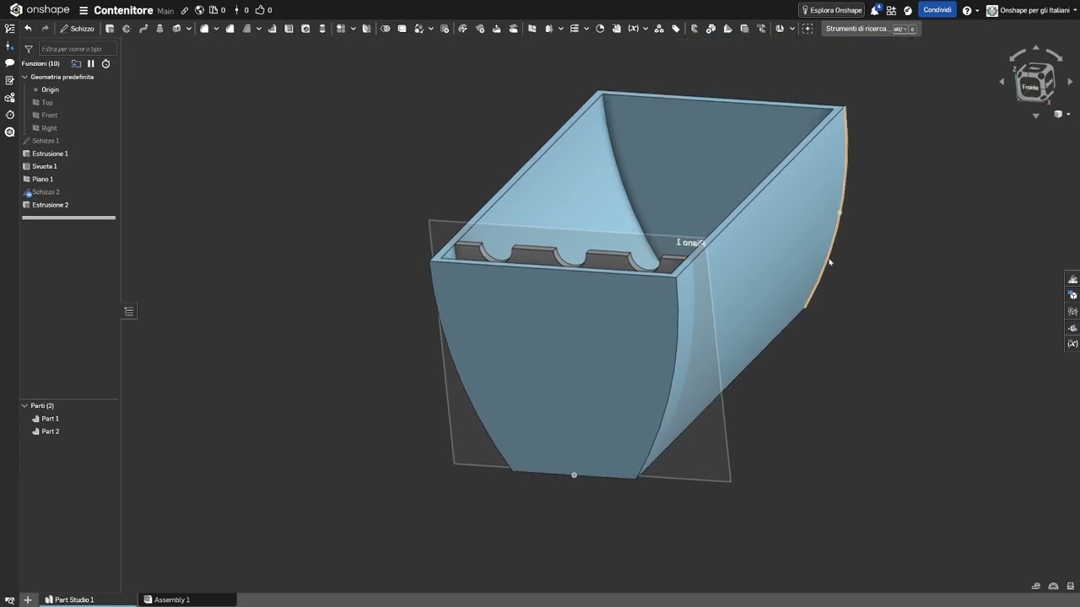Click the Condividi share button
The height and width of the screenshot is (607, 1080).
point(937,10)
